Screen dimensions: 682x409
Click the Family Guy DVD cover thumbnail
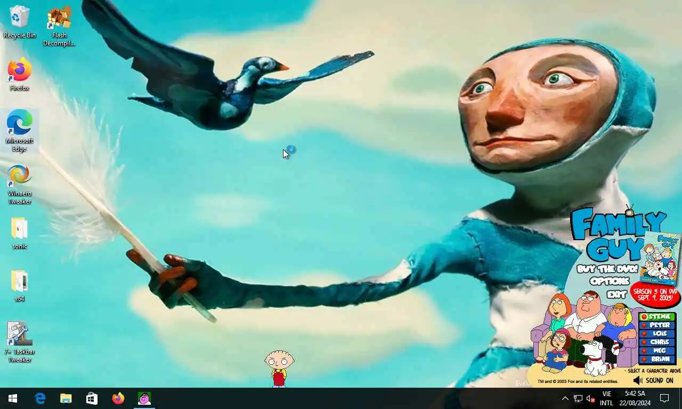(x=660, y=258)
